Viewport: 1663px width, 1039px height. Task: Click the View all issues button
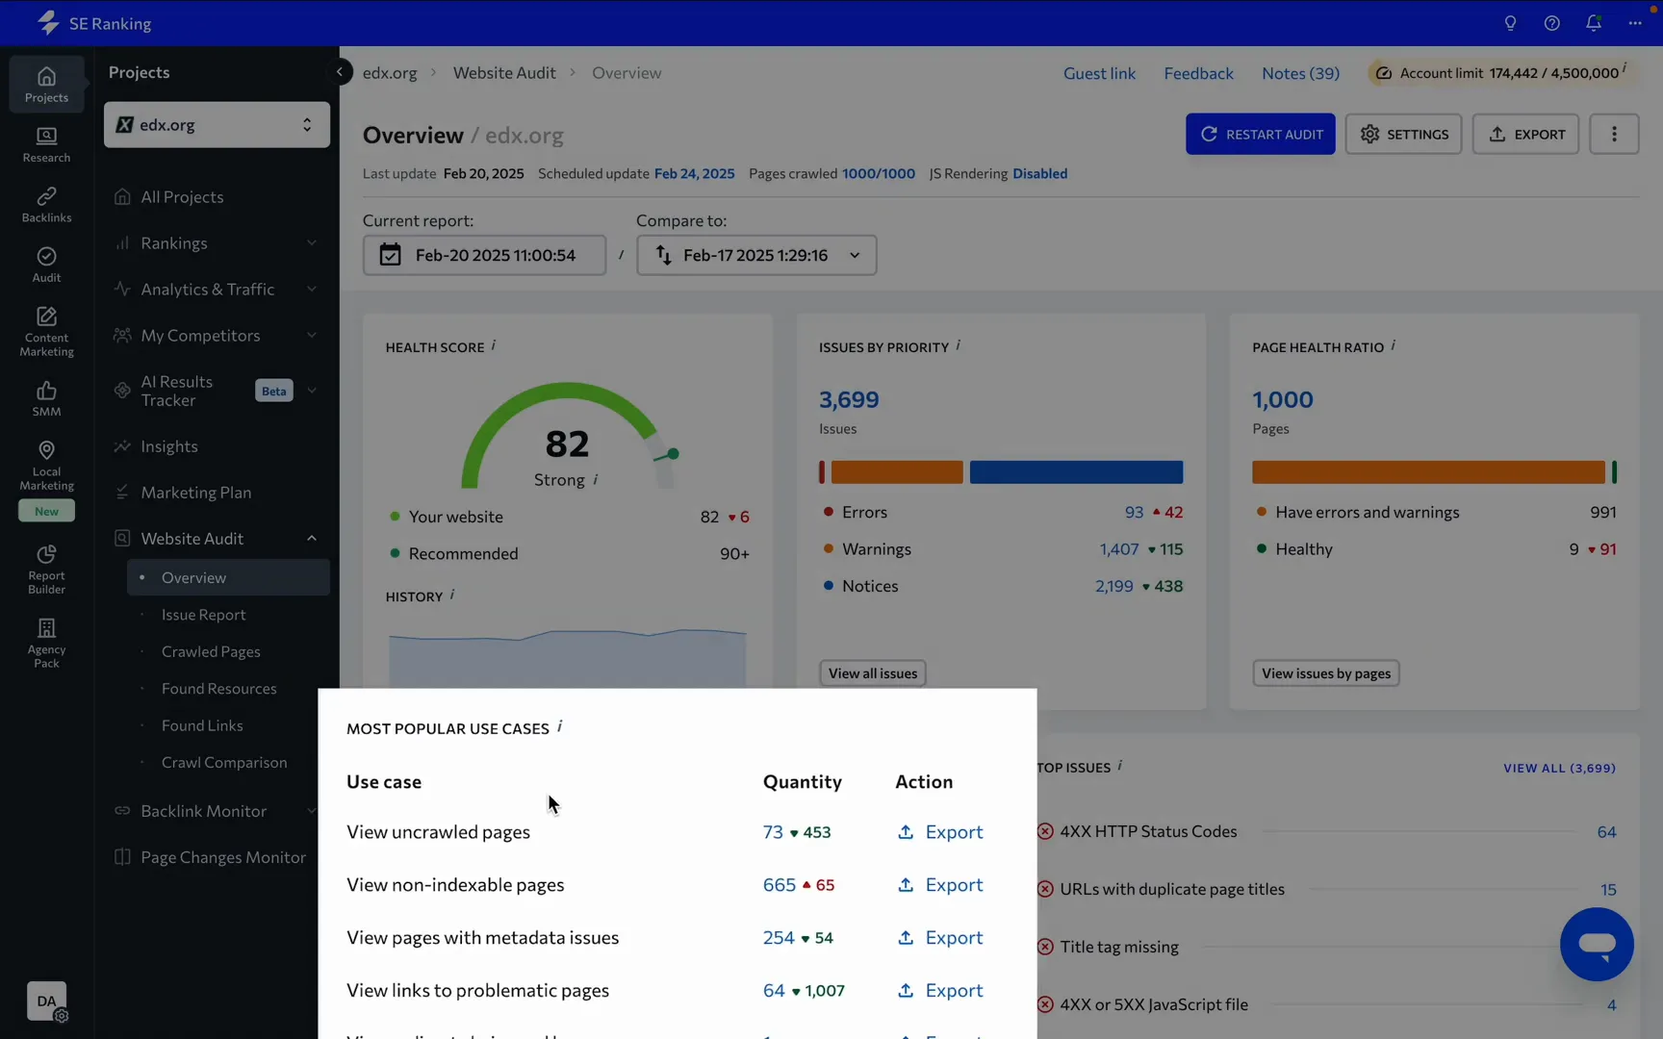pos(872,673)
